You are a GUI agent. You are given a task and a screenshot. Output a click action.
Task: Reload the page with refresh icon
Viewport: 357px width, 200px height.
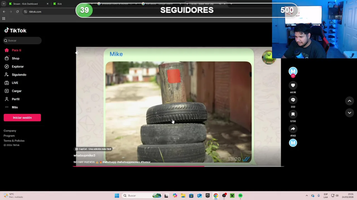(17, 12)
